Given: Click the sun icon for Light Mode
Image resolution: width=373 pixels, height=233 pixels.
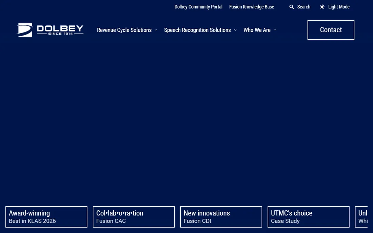Looking at the screenshot, I should coord(322,7).
